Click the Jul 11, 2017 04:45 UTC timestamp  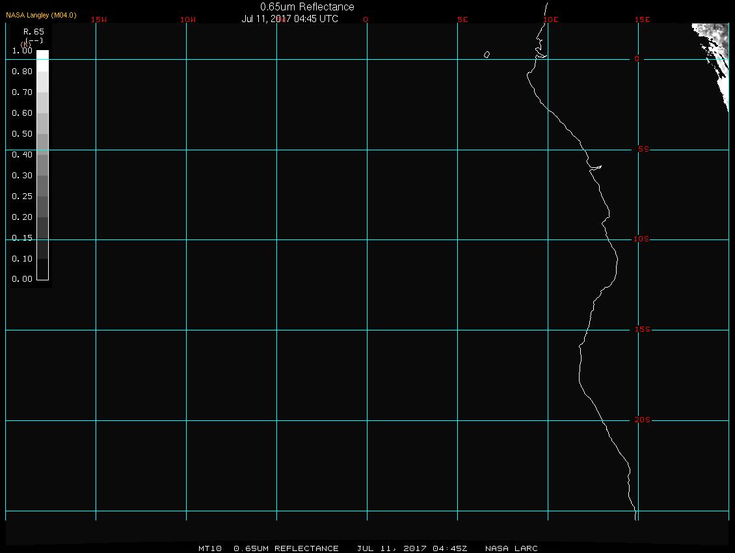(x=289, y=19)
